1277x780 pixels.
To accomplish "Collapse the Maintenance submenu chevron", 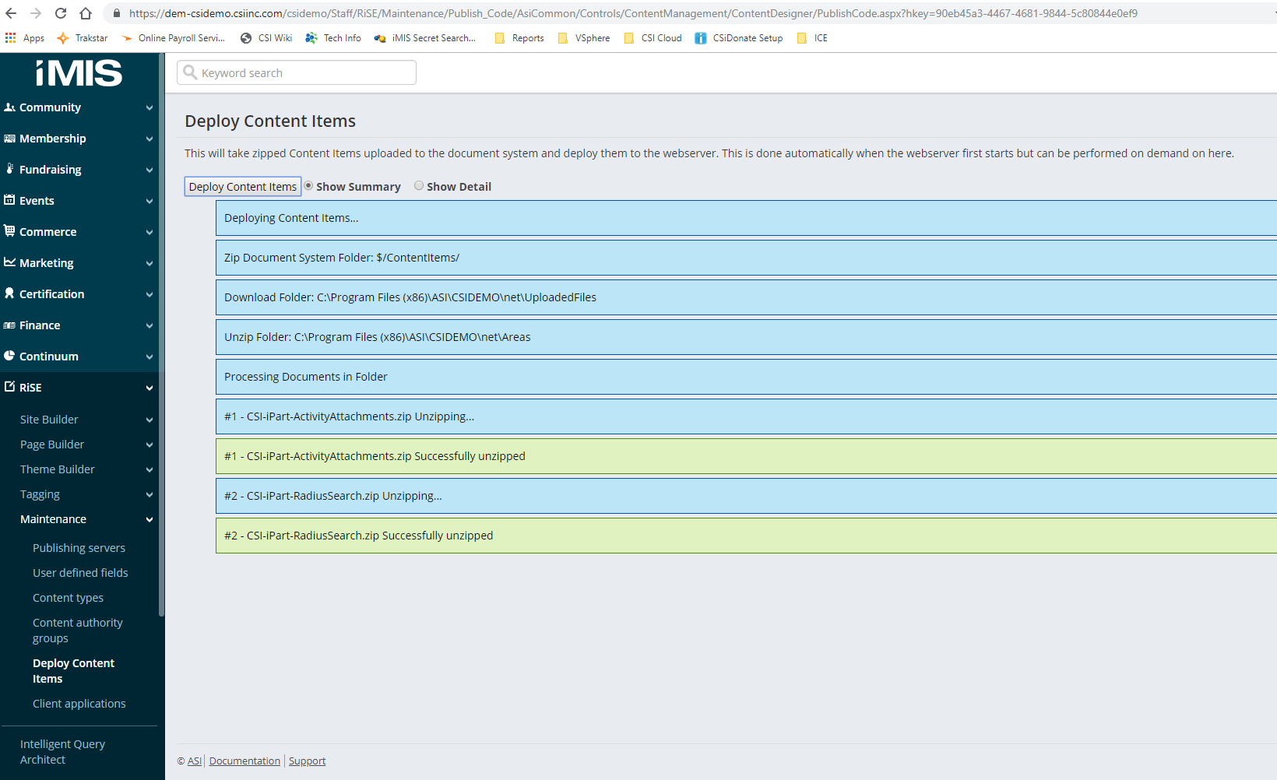I will [x=149, y=519].
